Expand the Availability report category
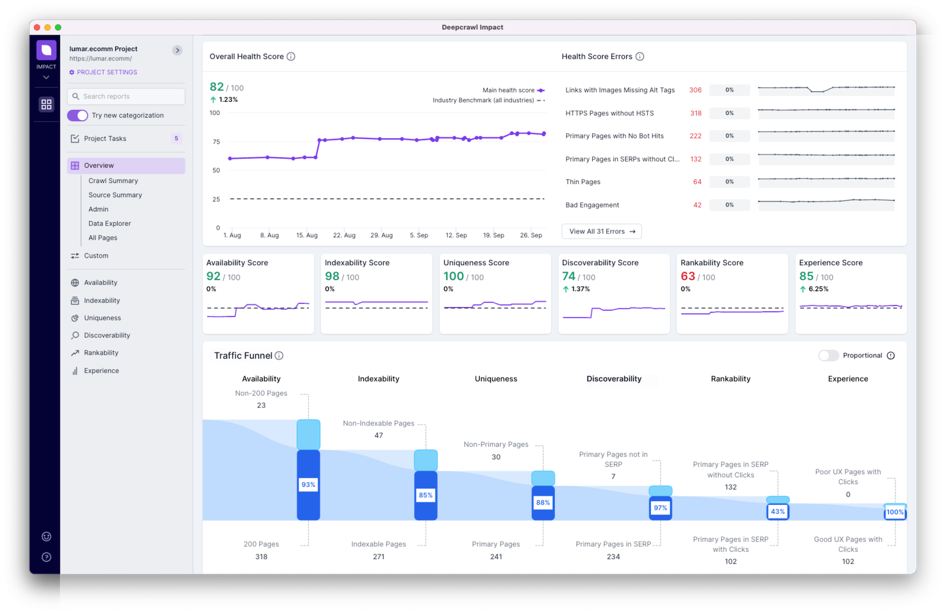 click(100, 283)
